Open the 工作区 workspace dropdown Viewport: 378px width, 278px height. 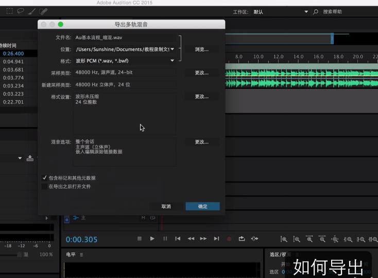[x=306, y=11]
